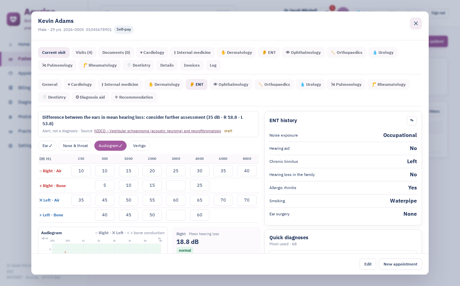
Task: Close the Kevin Adams patient dialog
Action: point(416,24)
